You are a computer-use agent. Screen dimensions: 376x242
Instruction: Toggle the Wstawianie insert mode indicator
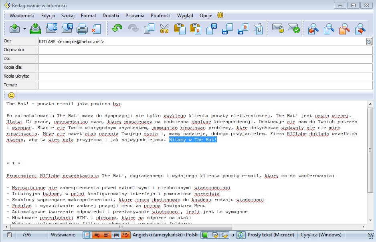tap(63, 235)
